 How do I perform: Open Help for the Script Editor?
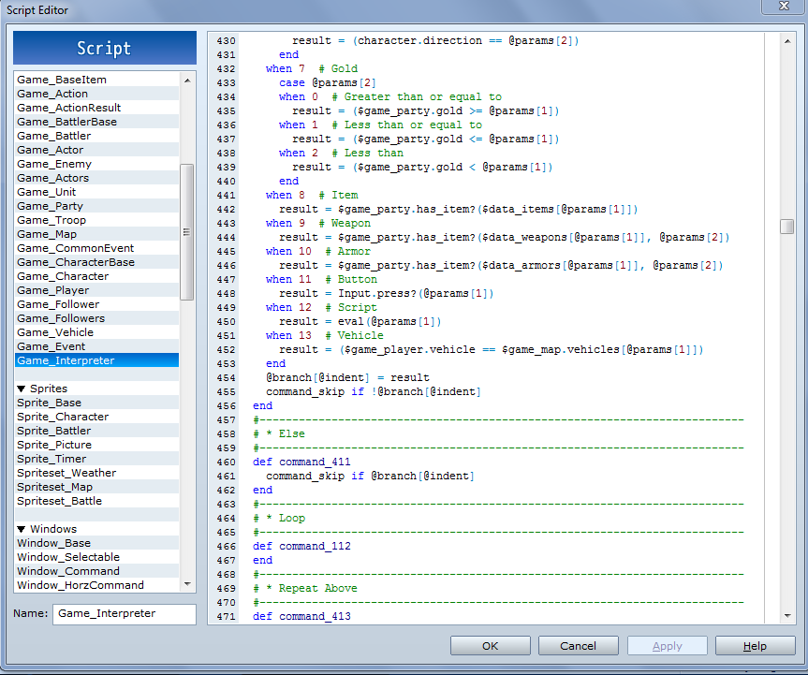[x=755, y=646]
